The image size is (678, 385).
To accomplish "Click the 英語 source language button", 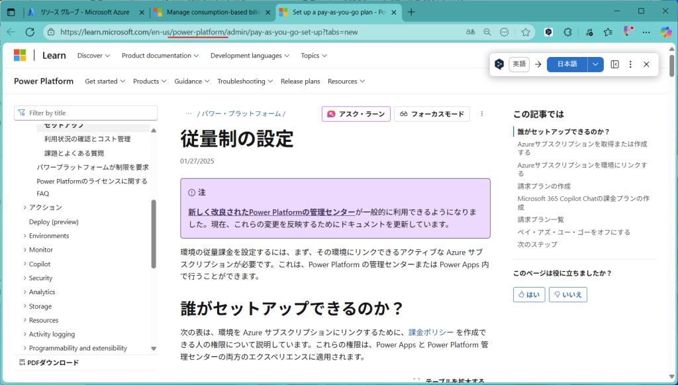I will (519, 64).
